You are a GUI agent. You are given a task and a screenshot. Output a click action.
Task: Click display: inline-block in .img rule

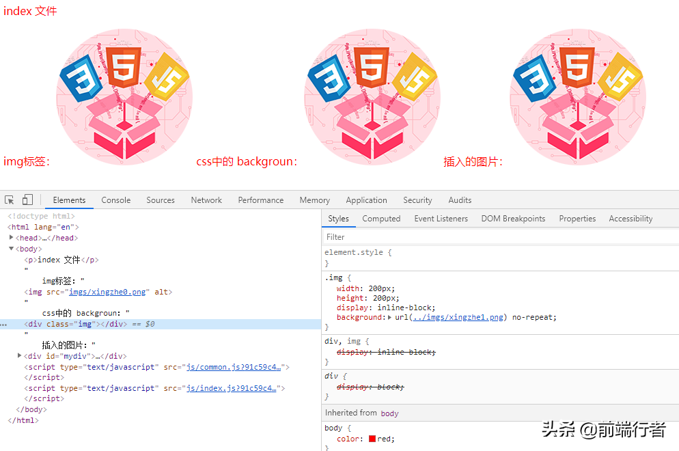(x=386, y=307)
